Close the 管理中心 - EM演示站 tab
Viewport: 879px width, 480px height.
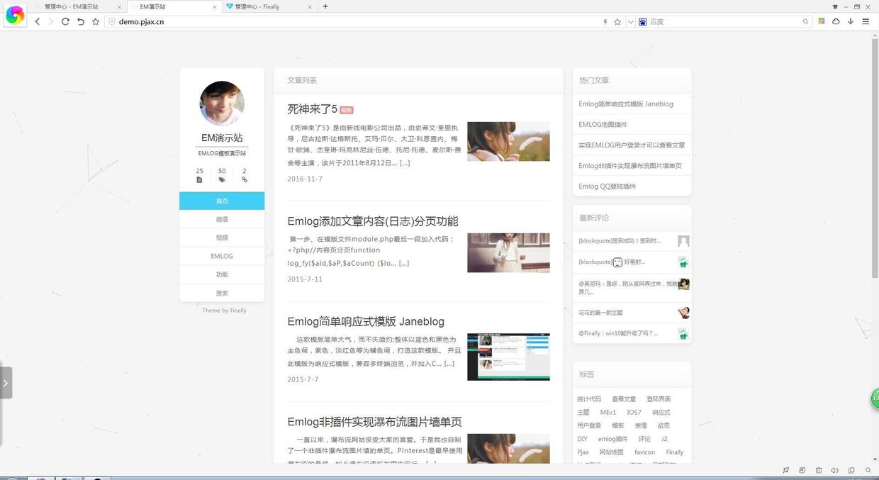tap(119, 6)
